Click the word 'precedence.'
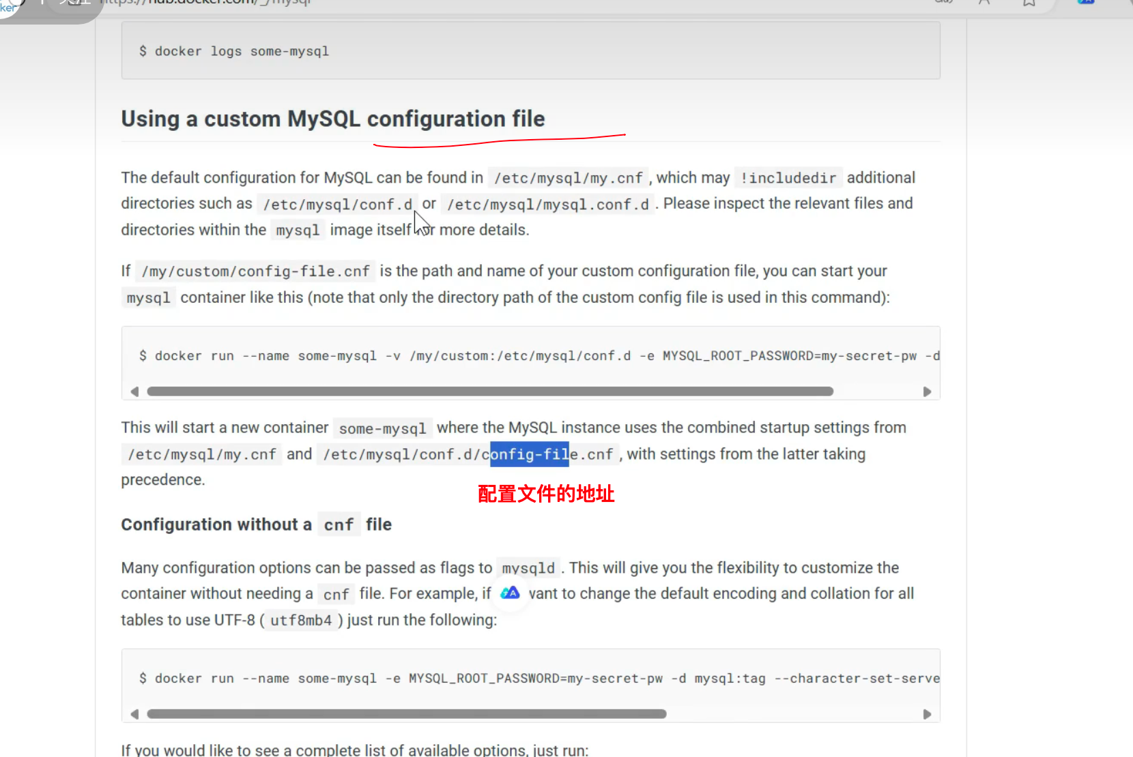 point(163,480)
